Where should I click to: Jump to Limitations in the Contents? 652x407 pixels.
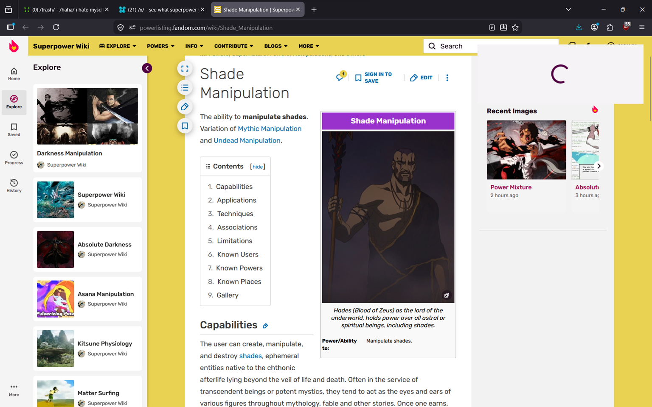tap(235, 241)
